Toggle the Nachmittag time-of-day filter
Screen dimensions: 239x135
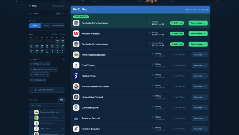[44, 69]
